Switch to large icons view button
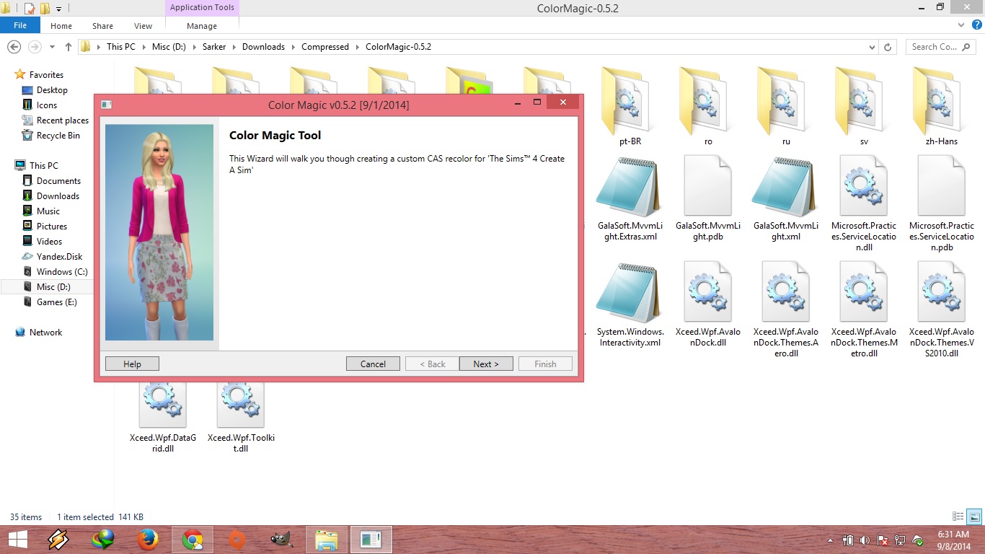The image size is (985, 554). pyautogui.click(x=974, y=516)
